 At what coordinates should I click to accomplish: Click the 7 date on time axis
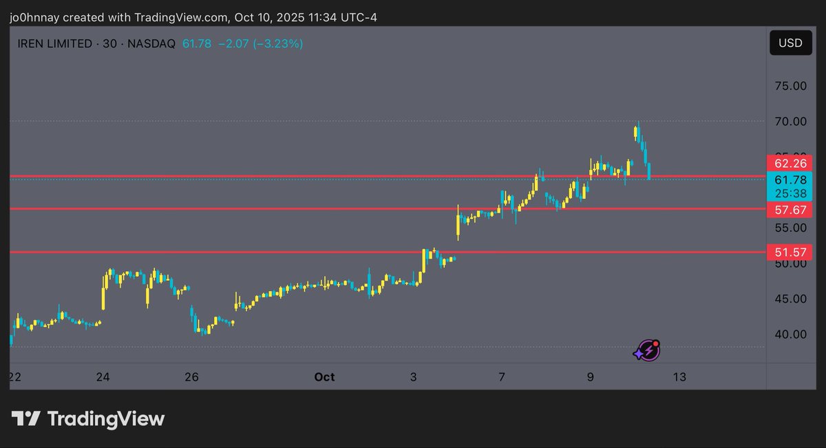click(502, 377)
